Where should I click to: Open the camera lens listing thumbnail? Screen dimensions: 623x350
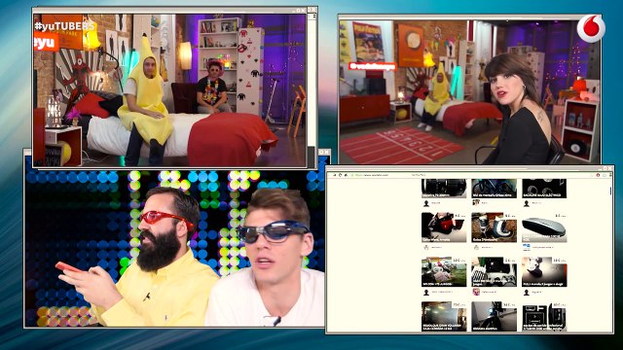444,189
